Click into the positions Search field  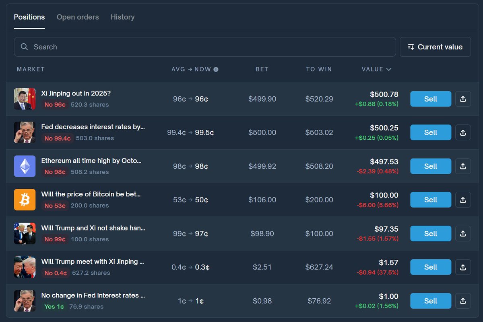(x=205, y=47)
